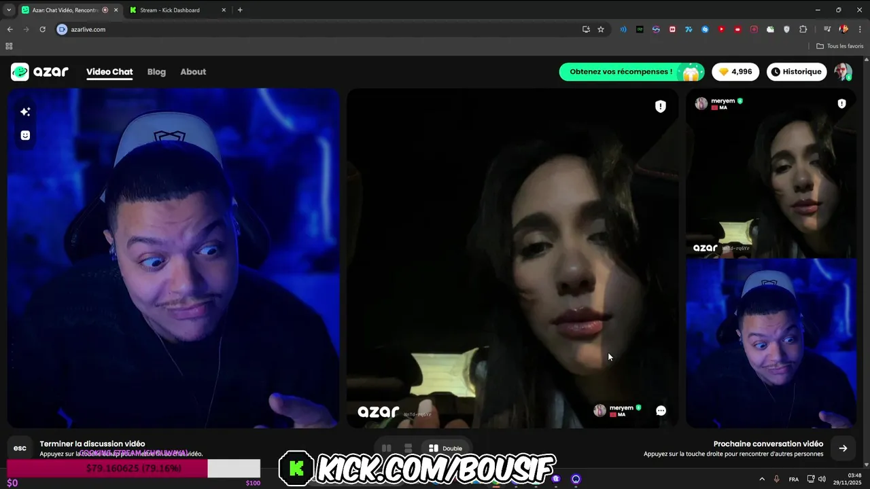870x489 pixels.
Task: Click meryem's video thumbnail on right panel
Action: 771,173
